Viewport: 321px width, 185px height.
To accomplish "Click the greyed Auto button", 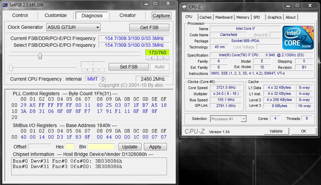I will [159, 67].
